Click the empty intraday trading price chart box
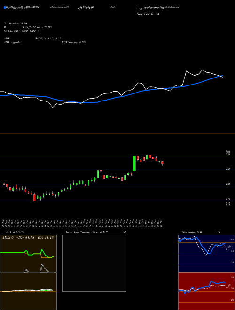The width and height of the screenshot is (235, 310). [x=94, y=263]
